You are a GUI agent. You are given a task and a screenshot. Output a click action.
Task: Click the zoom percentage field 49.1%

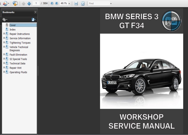[x=64, y=3]
